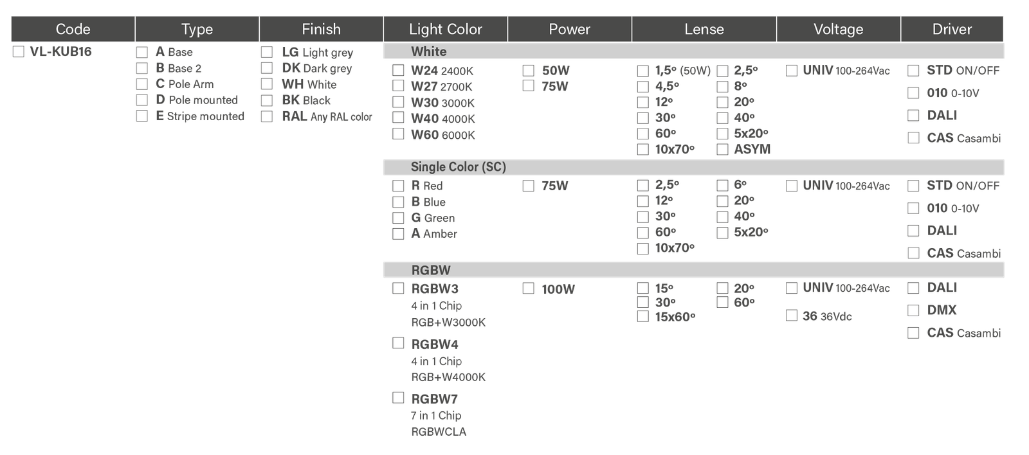This screenshot has width=1029, height=455.
Task: Enable the LG Light grey finish
Action: coord(267,52)
